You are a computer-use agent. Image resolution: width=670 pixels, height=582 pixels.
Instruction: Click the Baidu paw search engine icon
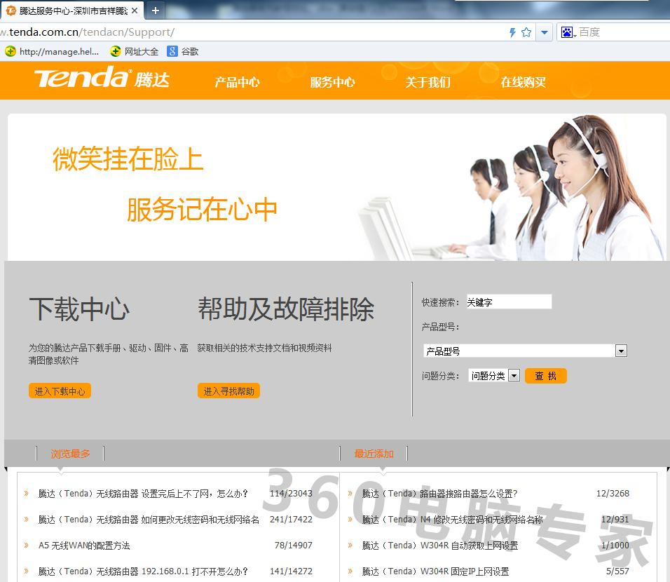567,32
